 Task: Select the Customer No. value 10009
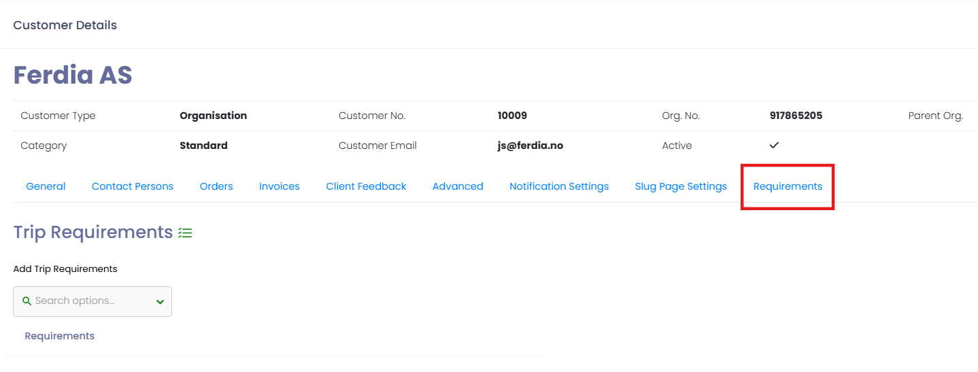point(512,116)
